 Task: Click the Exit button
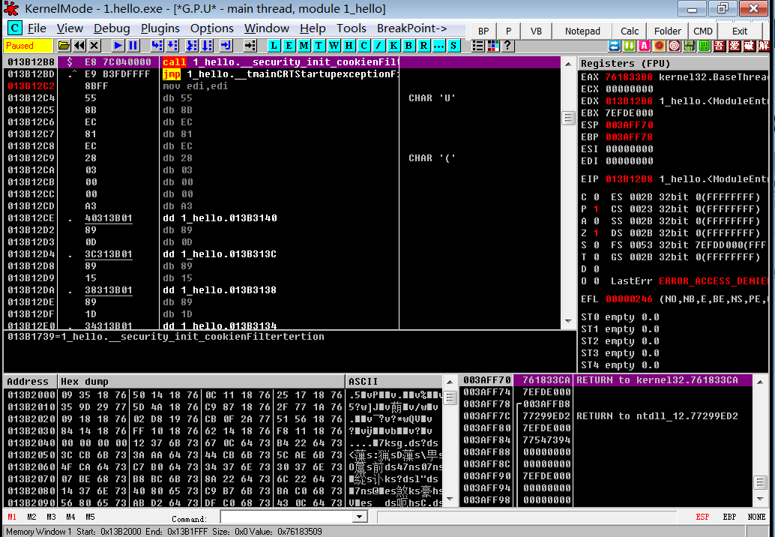(x=740, y=31)
